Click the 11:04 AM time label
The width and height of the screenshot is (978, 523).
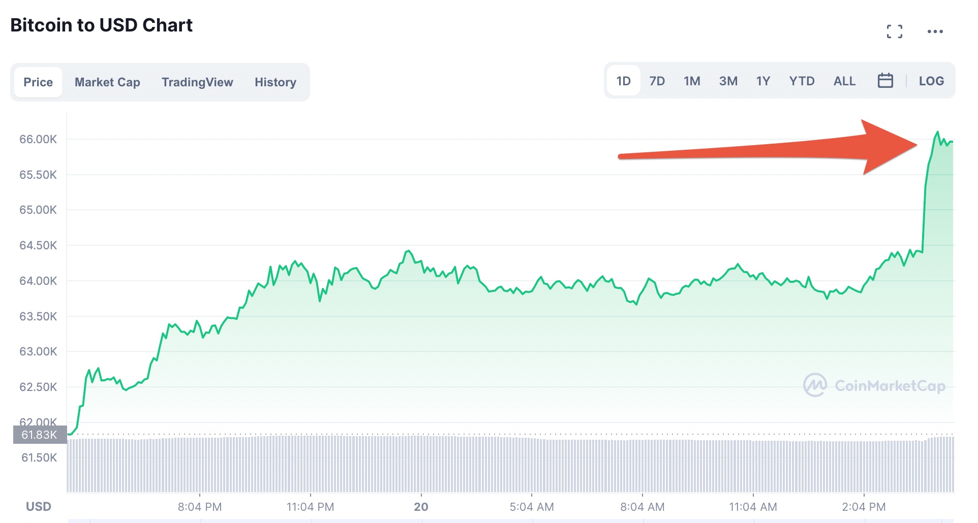coord(753,507)
